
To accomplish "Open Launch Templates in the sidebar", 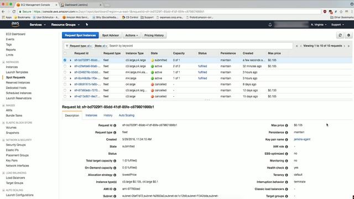I will 17,72.
